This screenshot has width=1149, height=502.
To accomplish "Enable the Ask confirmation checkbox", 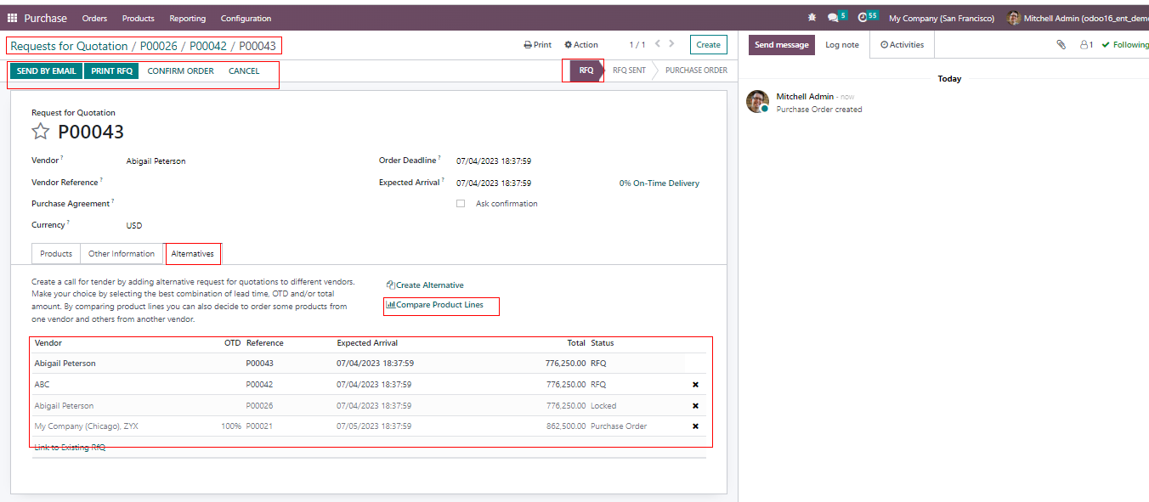I will pos(461,204).
